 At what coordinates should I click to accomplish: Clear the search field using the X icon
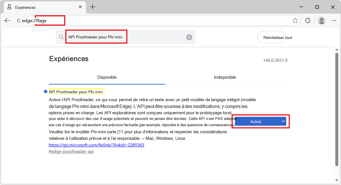pos(189,37)
